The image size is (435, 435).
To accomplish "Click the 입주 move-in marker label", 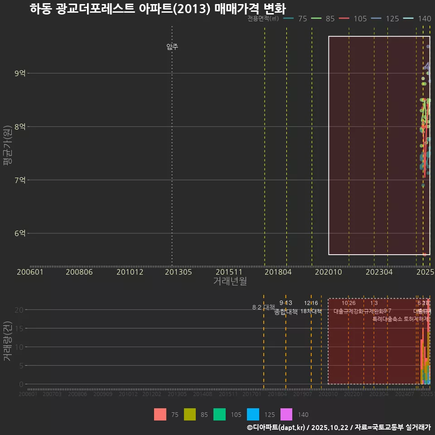I will (x=172, y=47).
